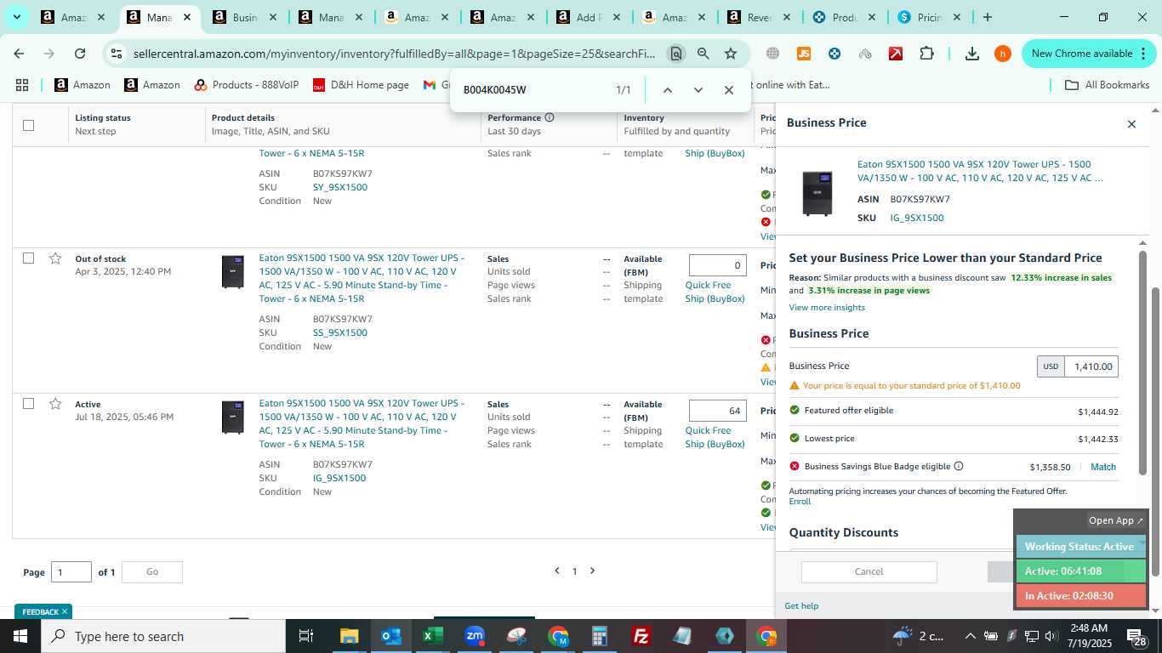Click the Windows search box
The width and height of the screenshot is (1162, 653).
163,636
